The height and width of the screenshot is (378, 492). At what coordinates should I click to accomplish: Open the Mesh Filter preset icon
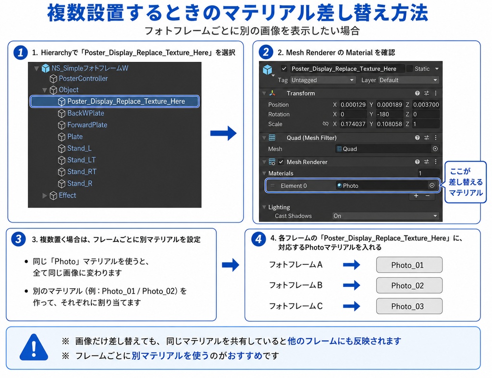click(x=427, y=138)
